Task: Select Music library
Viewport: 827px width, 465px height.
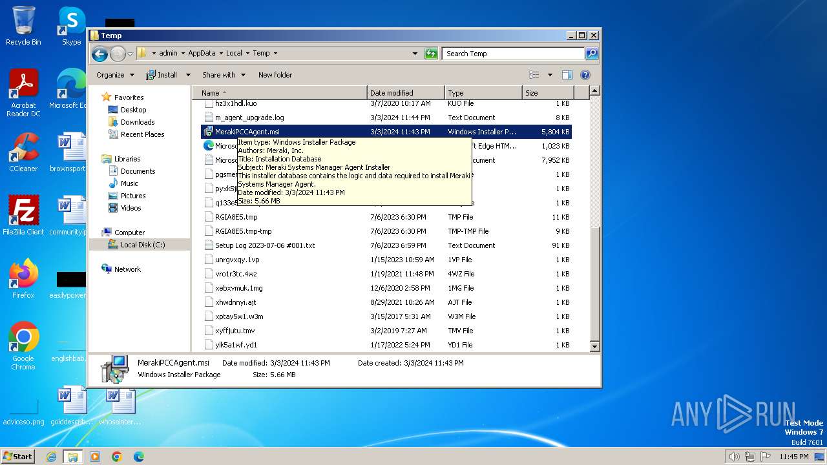Action: [129, 183]
